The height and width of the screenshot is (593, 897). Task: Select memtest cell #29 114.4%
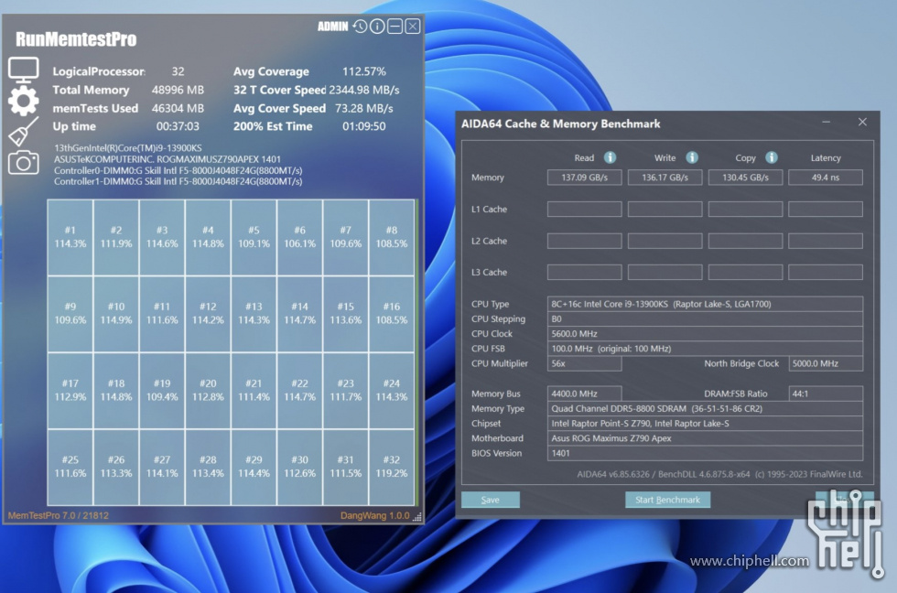(x=254, y=468)
